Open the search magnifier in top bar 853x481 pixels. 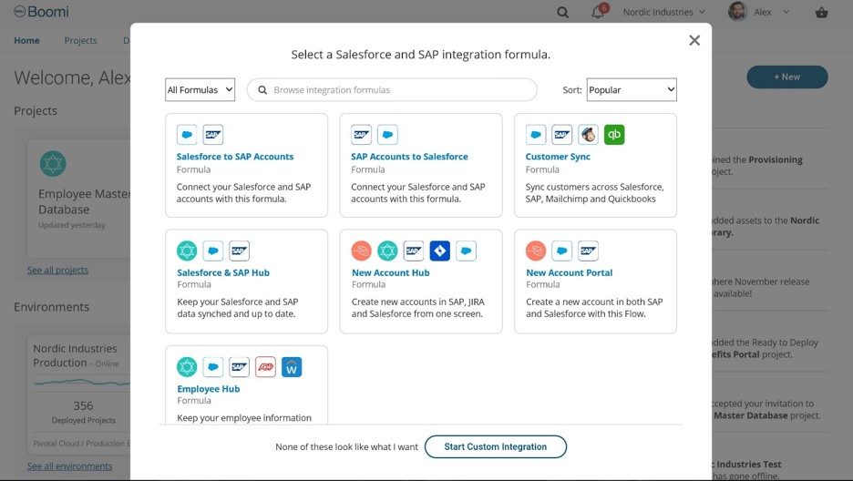click(x=562, y=12)
